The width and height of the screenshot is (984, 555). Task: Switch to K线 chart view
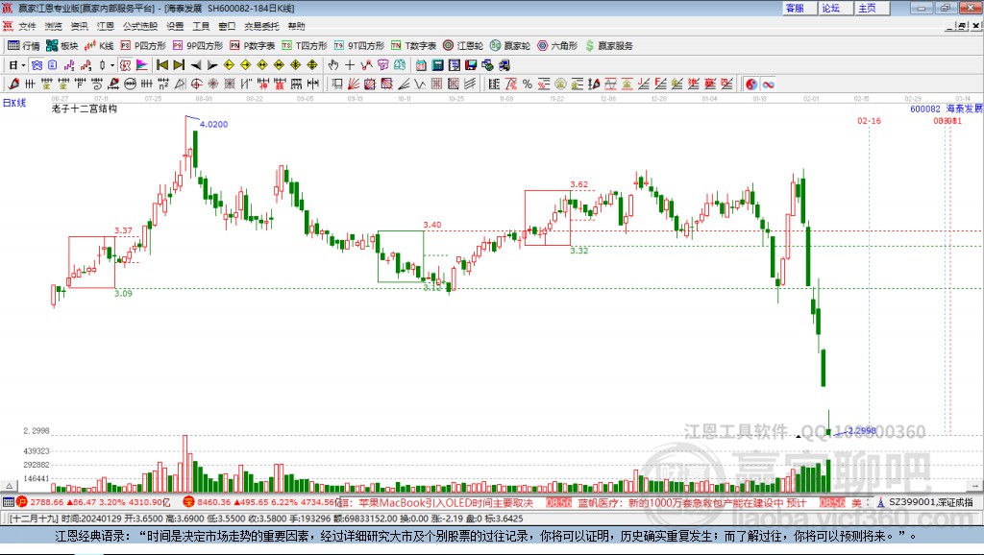coord(99,46)
